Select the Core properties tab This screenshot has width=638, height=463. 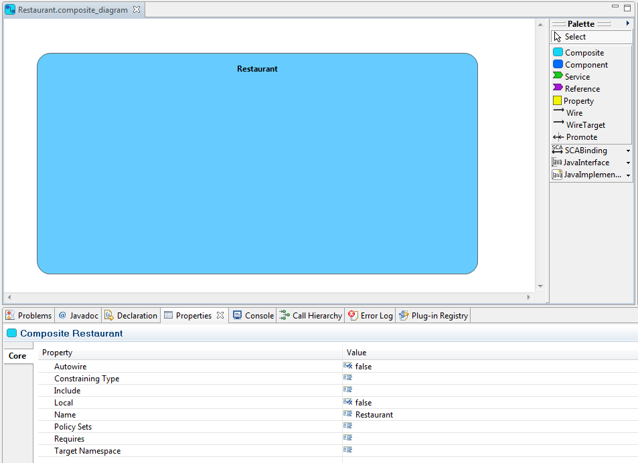point(17,356)
